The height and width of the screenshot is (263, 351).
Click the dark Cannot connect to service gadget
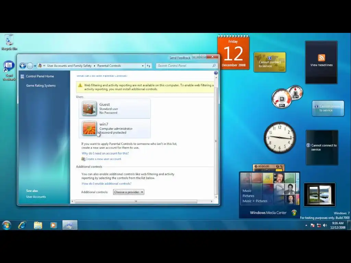coord(322,148)
